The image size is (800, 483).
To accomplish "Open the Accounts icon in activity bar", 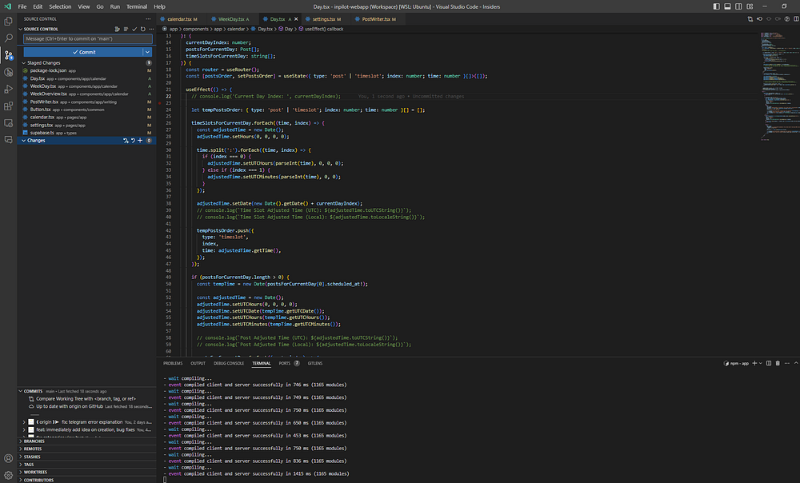I will [9, 459].
